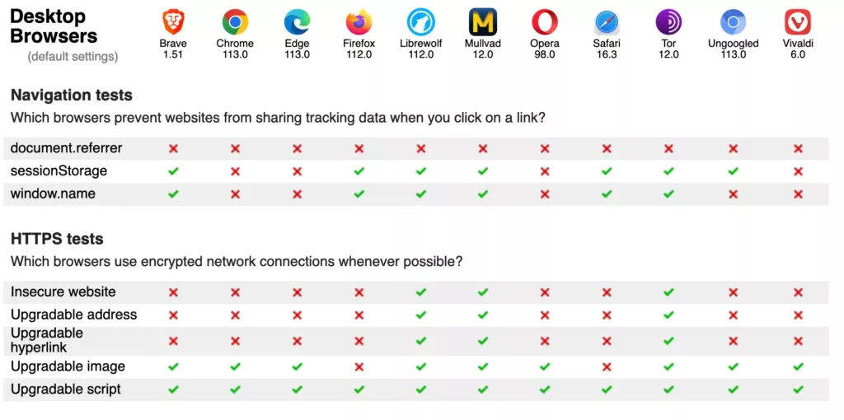Image resolution: width=844 pixels, height=420 pixels.
Task: Click the Edge browser icon
Action: tap(297, 22)
